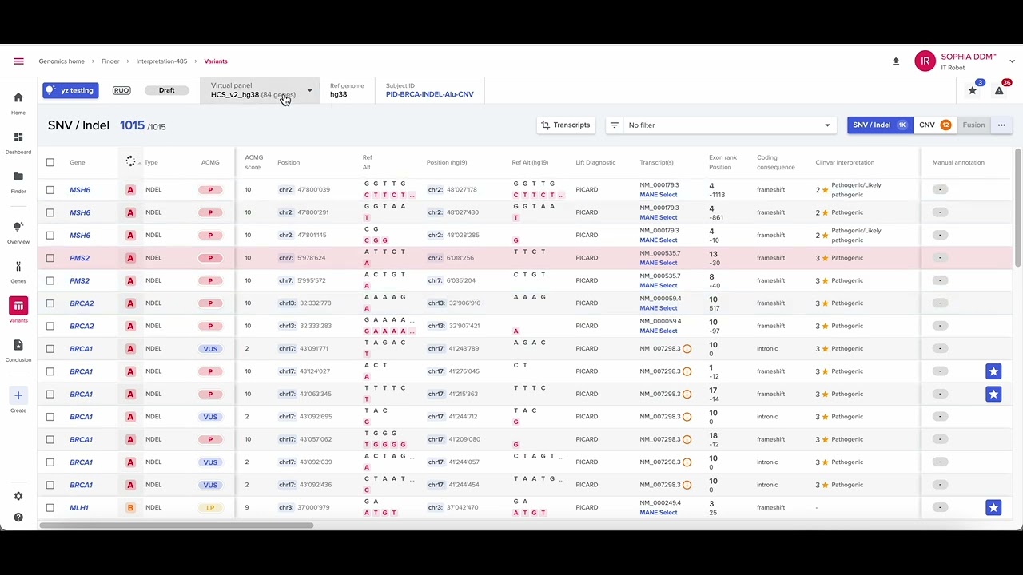Viewport: 1023px width, 575px height.
Task: Select checkbox for highlighted PMS2 row
Action: point(50,258)
